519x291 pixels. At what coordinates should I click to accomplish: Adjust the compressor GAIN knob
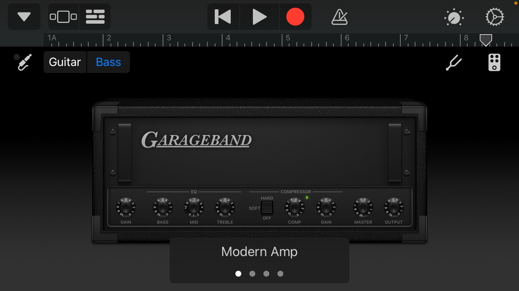(x=326, y=207)
